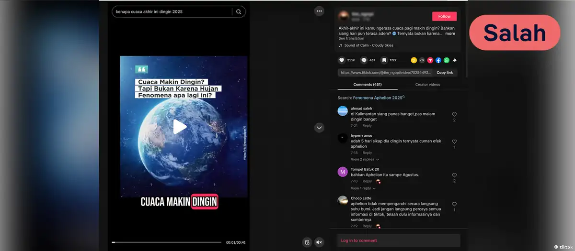Viewport: 575px width, 251px height.
Task: Click the yellow repost icon
Action: tap(414, 60)
